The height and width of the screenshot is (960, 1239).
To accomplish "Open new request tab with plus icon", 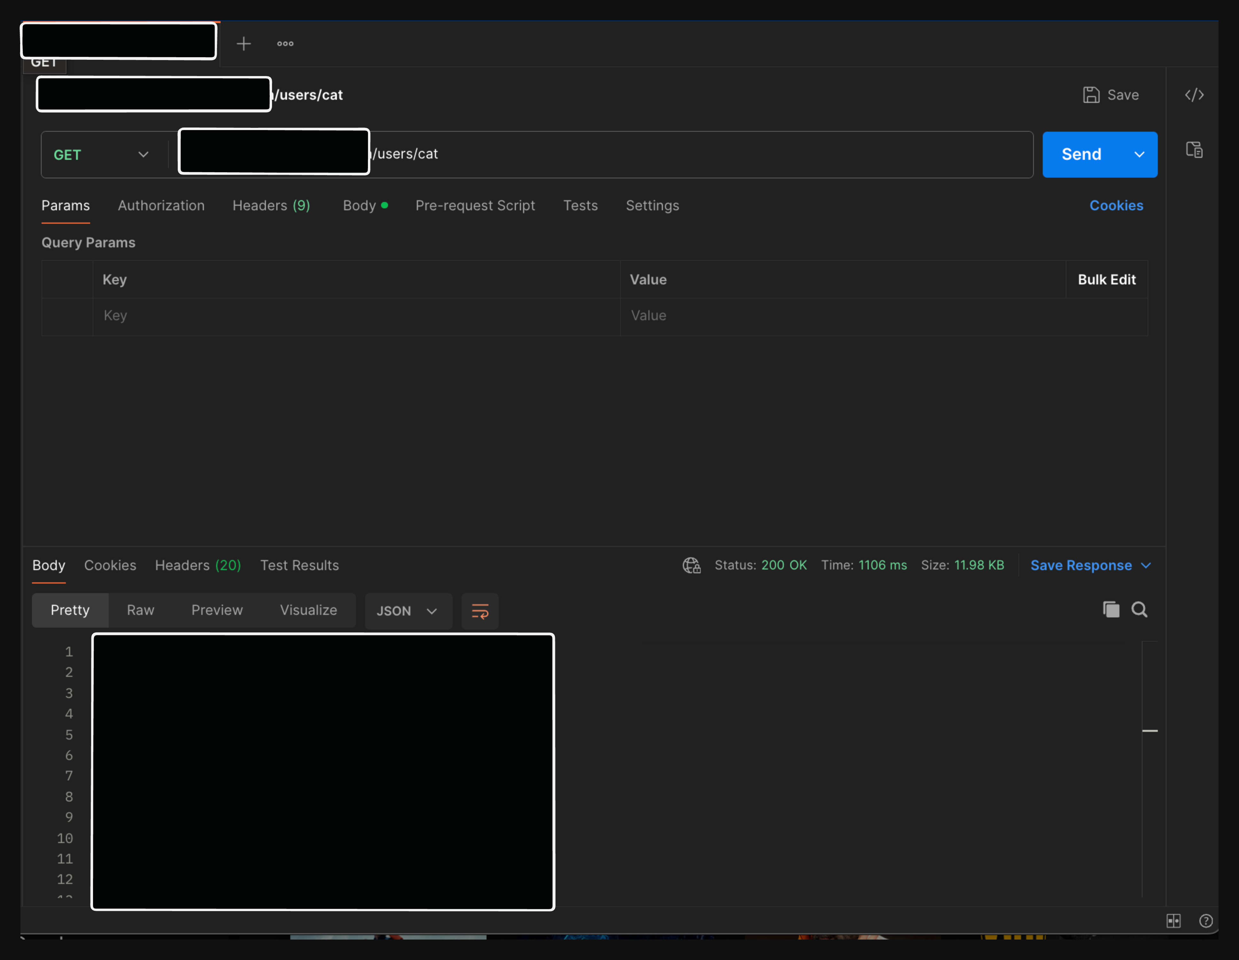I will [243, 44].
